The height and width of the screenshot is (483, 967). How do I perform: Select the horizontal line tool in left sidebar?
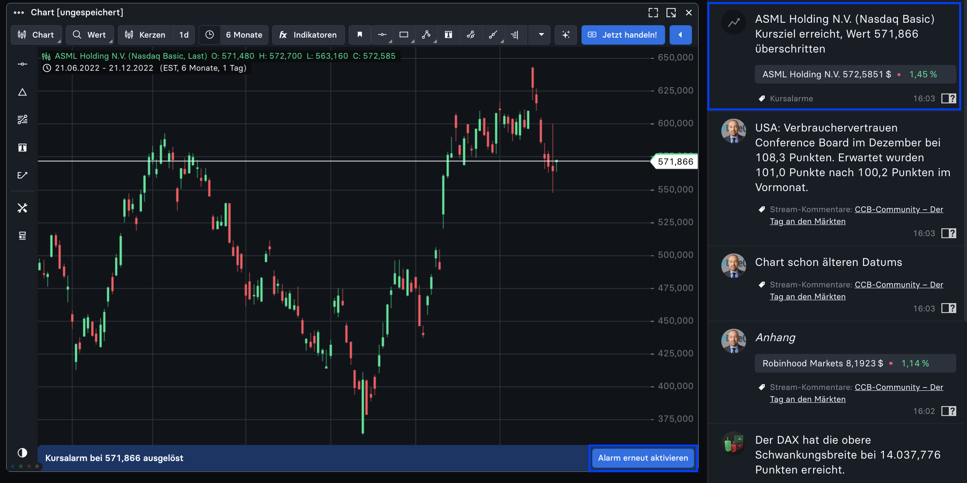coord(22,64)
